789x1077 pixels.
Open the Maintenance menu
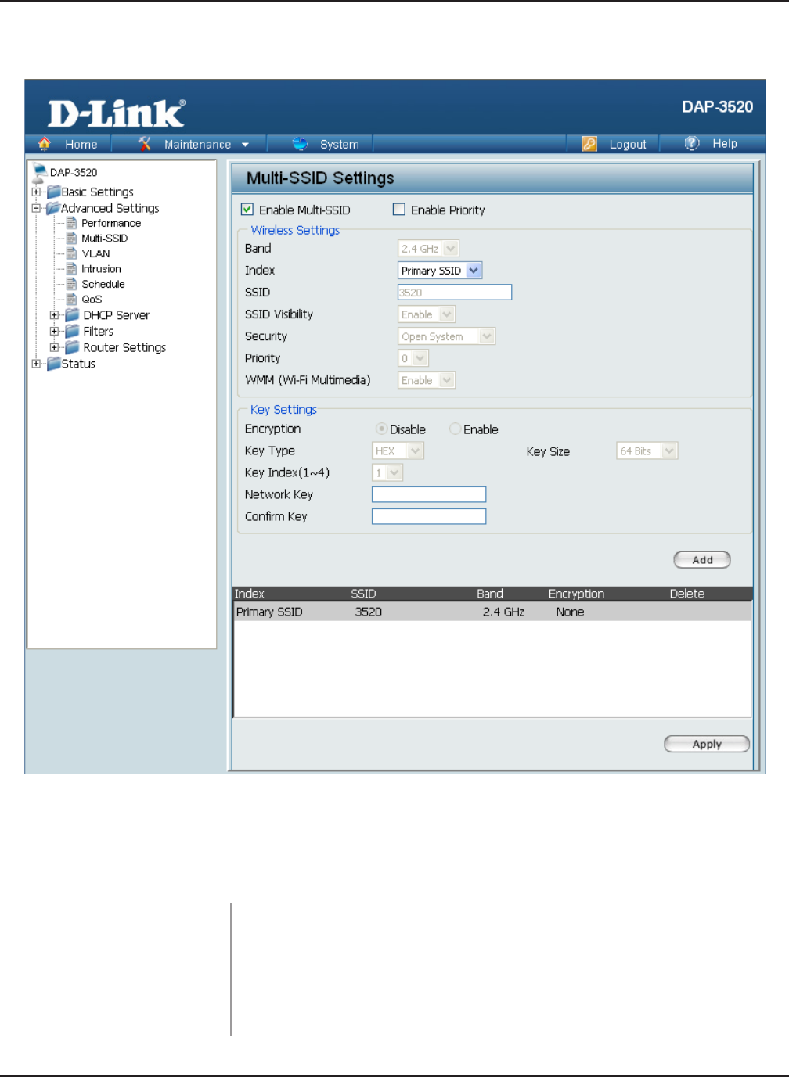coord(197,144)
